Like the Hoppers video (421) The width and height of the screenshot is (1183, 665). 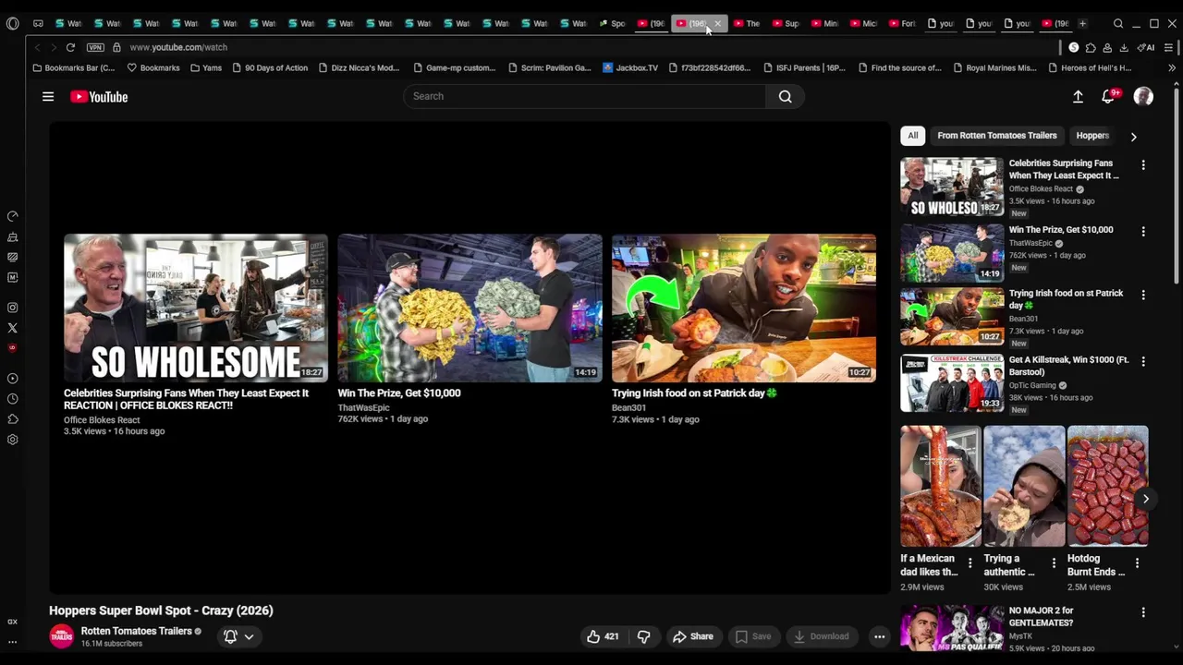tap(602, 636)
